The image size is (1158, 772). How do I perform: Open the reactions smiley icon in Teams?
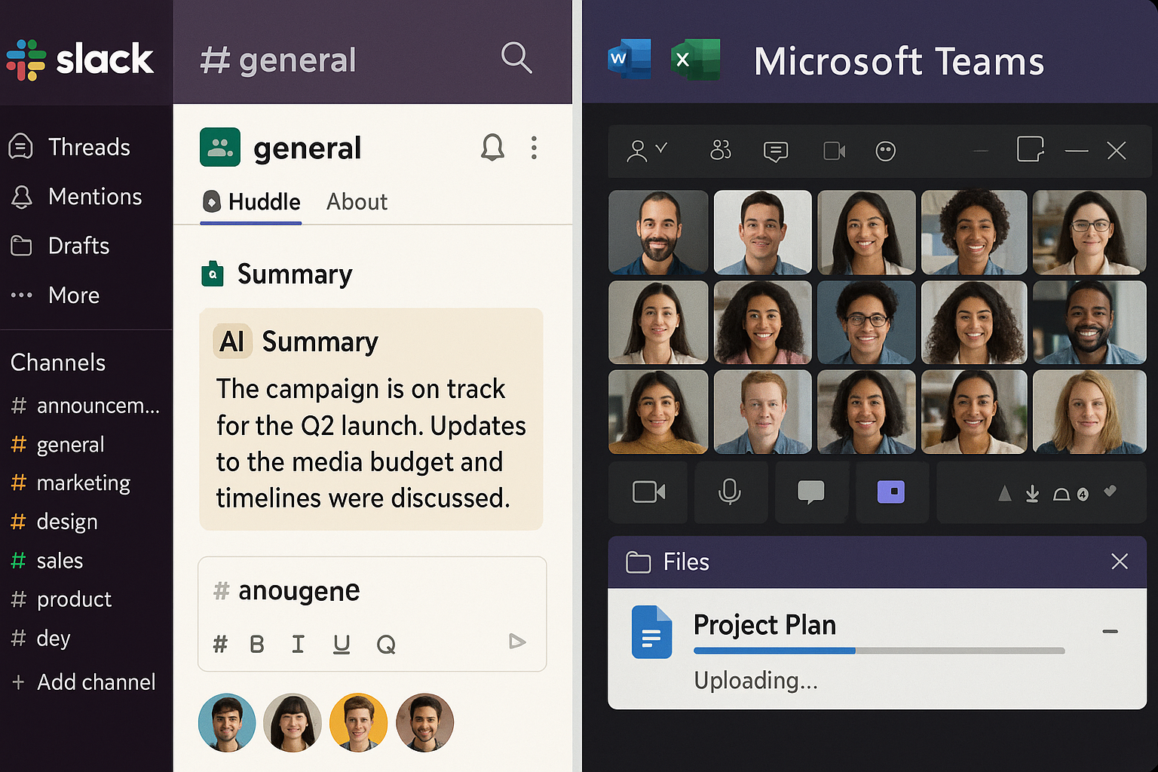[885, 151]
